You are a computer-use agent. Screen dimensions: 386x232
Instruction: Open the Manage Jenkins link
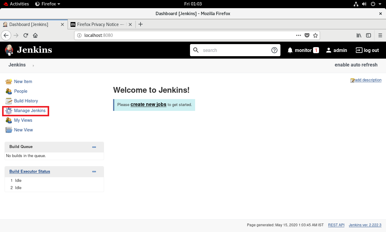(30, 111)
